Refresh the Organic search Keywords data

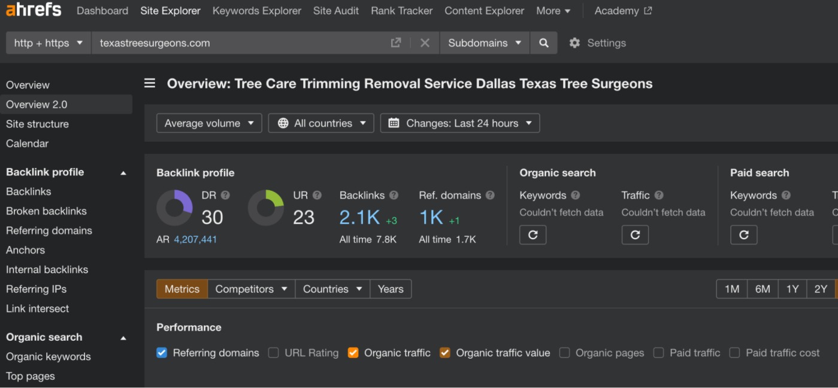pyautogui.click(x=533, y=235)
